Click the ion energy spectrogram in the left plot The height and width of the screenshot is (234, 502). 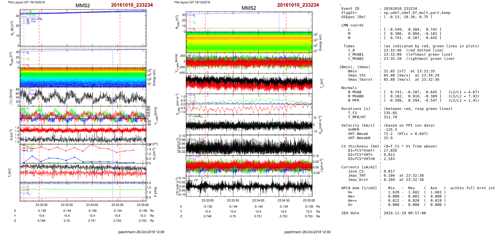pos(83,78)
